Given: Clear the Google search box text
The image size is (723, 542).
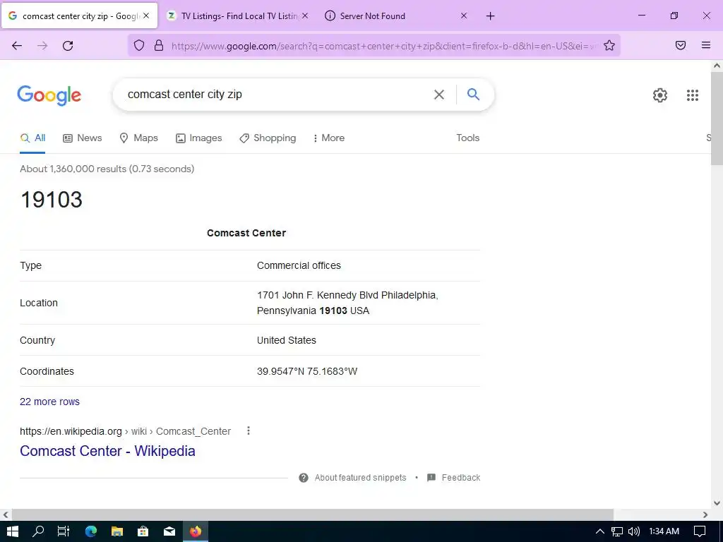Looking at the screenshot, I should (439, 95).
